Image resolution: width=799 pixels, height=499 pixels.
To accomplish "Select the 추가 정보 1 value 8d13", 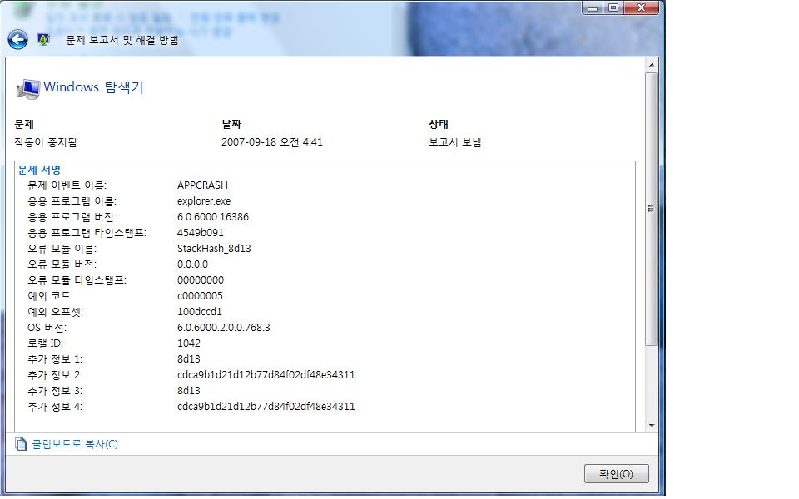I will pyautogui.click(x=189, y=359).
